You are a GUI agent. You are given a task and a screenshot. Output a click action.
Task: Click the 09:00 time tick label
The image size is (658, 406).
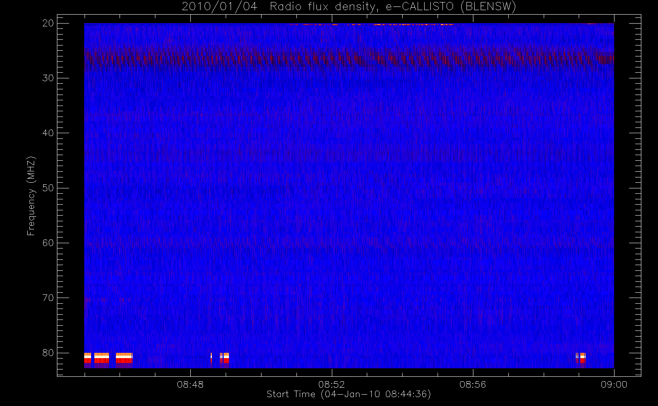pos(614,384)
